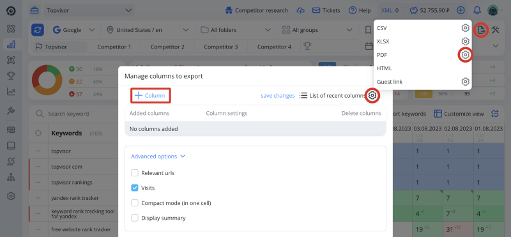Open List of recent columns
The height and width of the screenshot is (237, 511).
[332, 96]
